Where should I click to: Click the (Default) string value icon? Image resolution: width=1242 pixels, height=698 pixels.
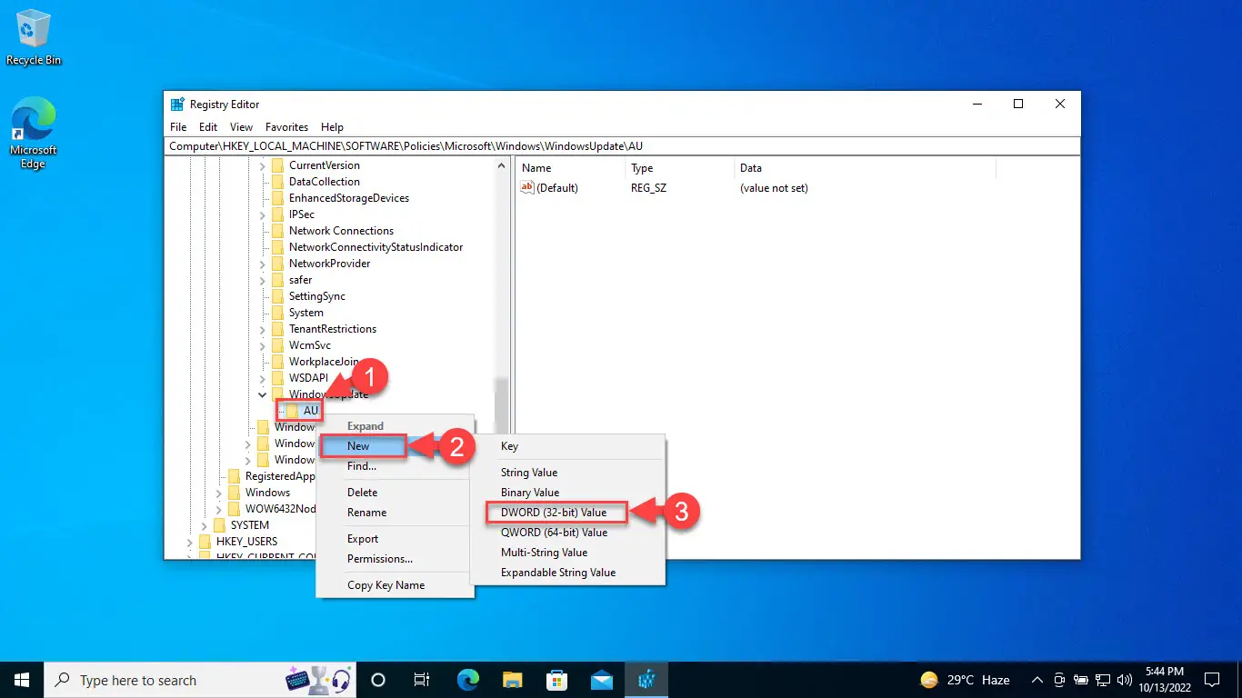[x=526, y=188]
